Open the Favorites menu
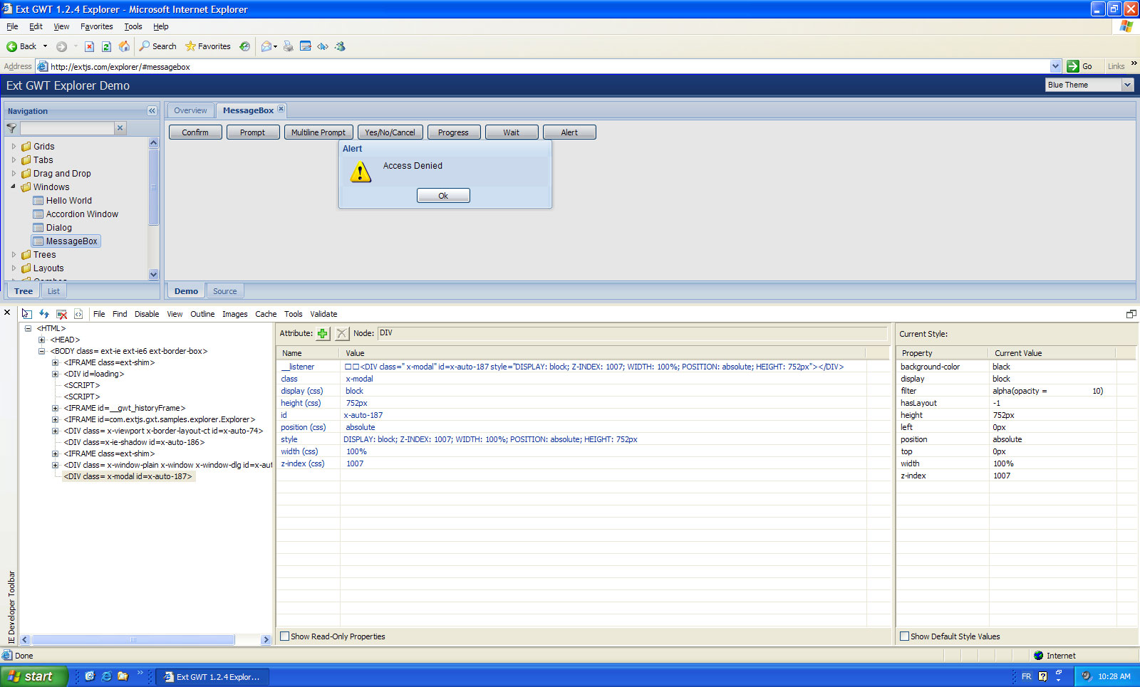This screenshot has width=1140, height=687. [97, 26]
